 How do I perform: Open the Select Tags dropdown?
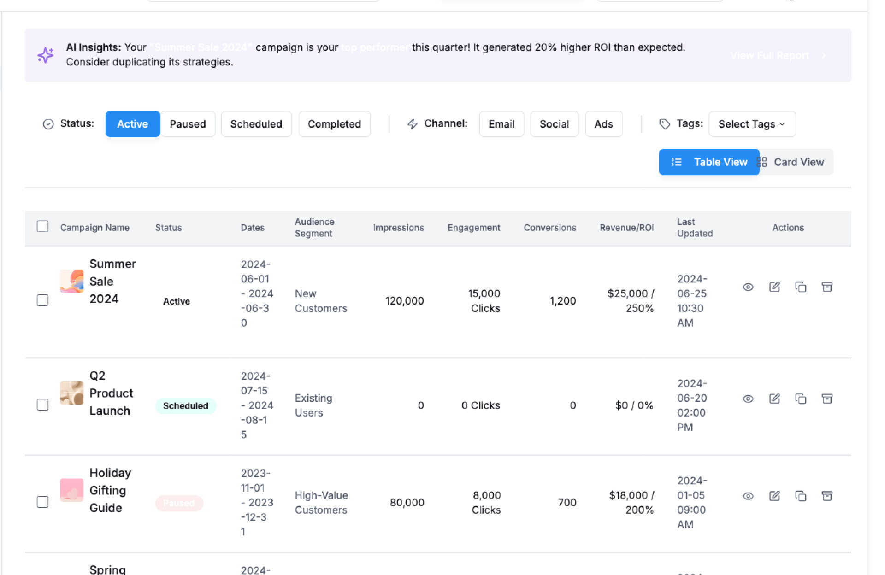(x=752, y=124)
